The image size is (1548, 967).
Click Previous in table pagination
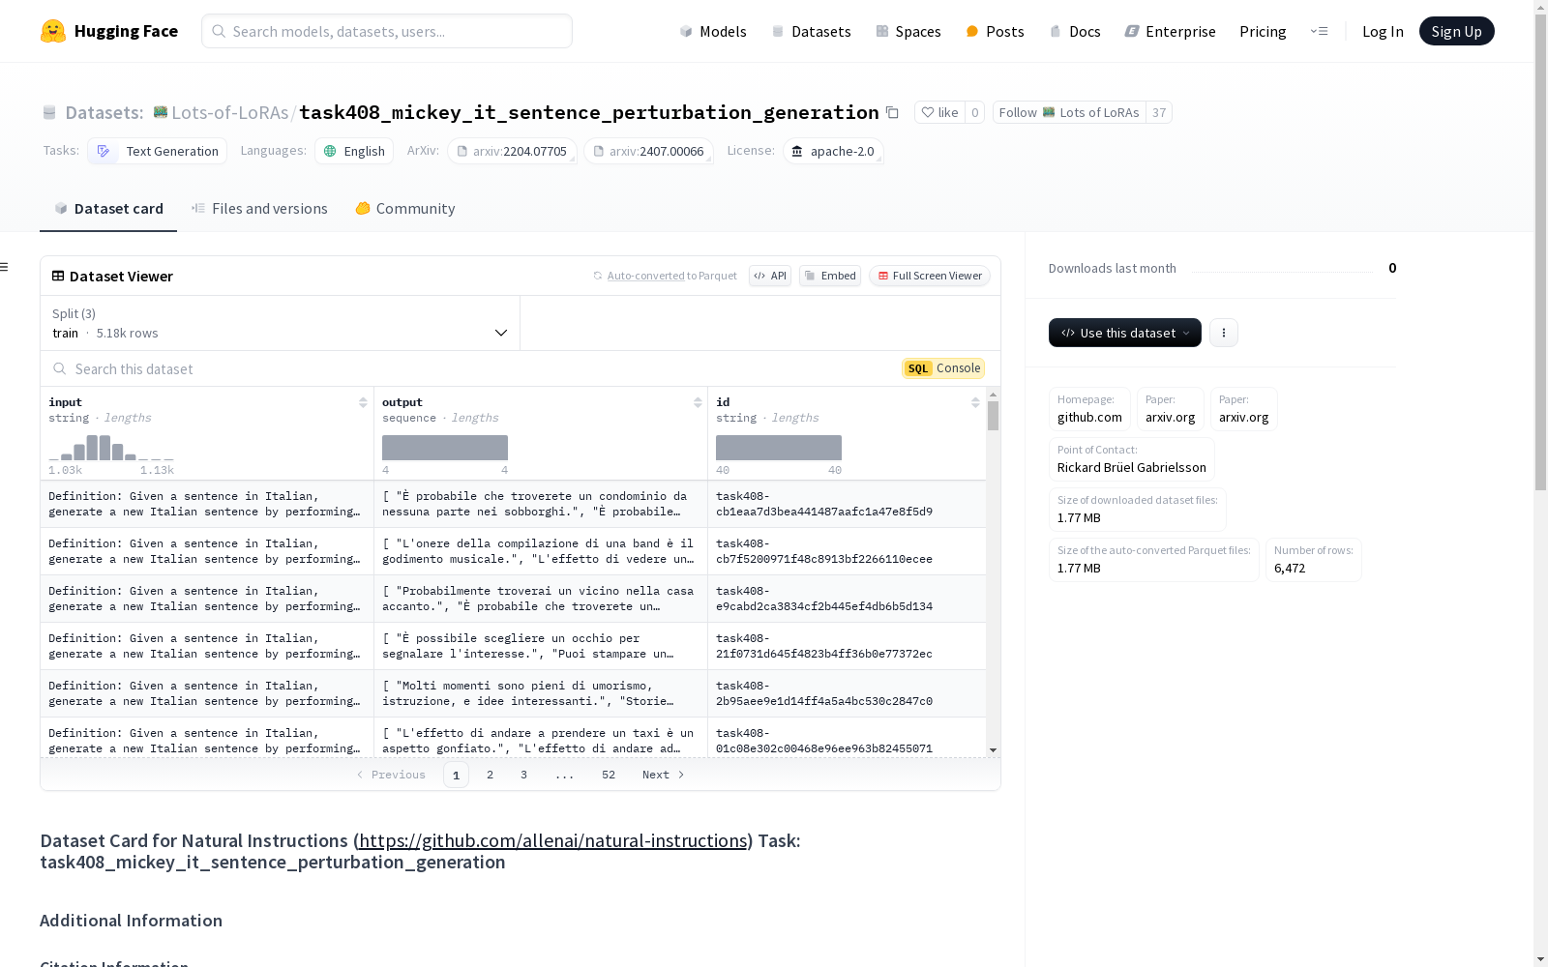point(391,775)
